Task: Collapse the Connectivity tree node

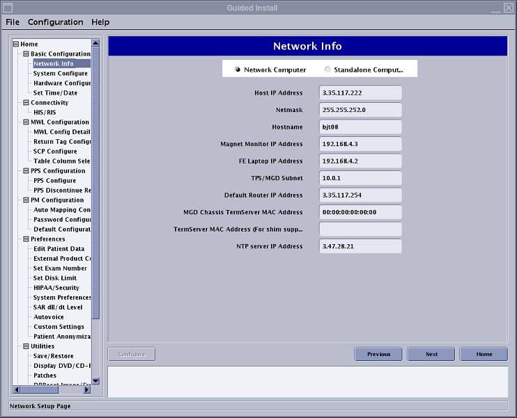Action: tap(26, 103)
